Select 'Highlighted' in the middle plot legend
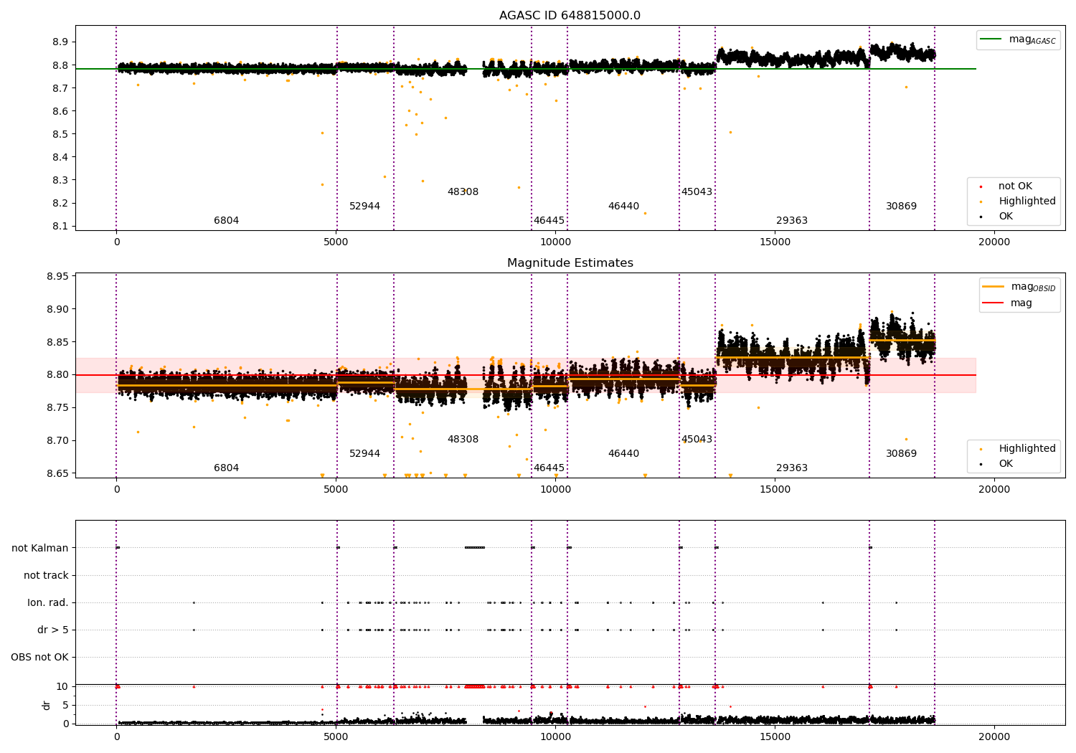Screen dimensions: 1076x753 pos(1019,449)
